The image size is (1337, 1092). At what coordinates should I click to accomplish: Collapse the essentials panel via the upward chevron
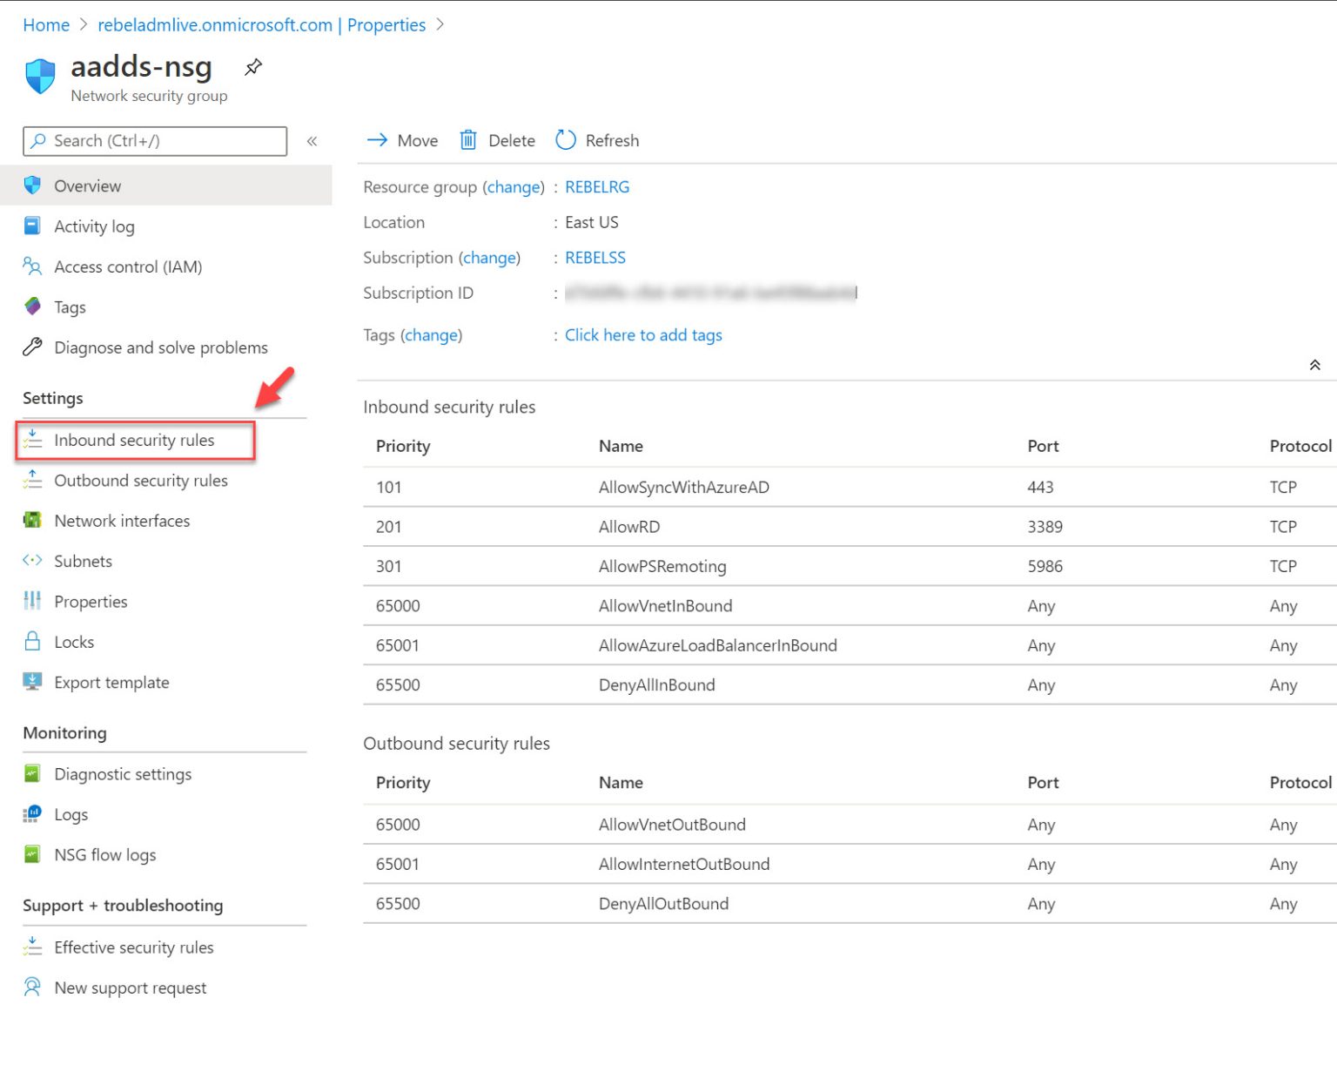(1314, 365)
